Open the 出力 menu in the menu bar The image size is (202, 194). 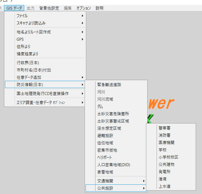click(x=31, y=8)
